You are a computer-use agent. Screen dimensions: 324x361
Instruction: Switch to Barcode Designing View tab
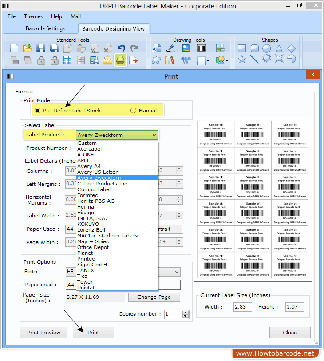[x=114, y=29]
